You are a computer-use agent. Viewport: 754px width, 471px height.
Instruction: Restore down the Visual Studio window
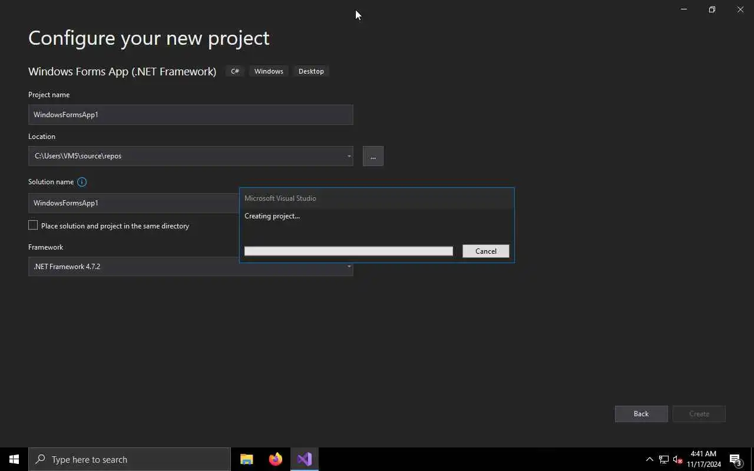[712, 9]
